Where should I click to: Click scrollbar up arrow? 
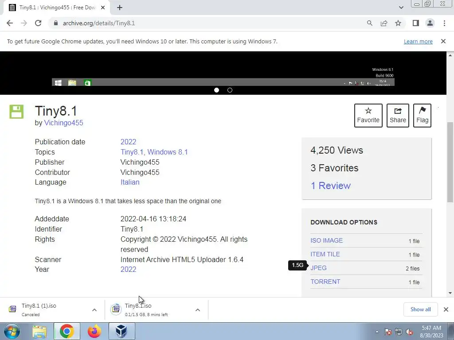click(x=450, y=55)
